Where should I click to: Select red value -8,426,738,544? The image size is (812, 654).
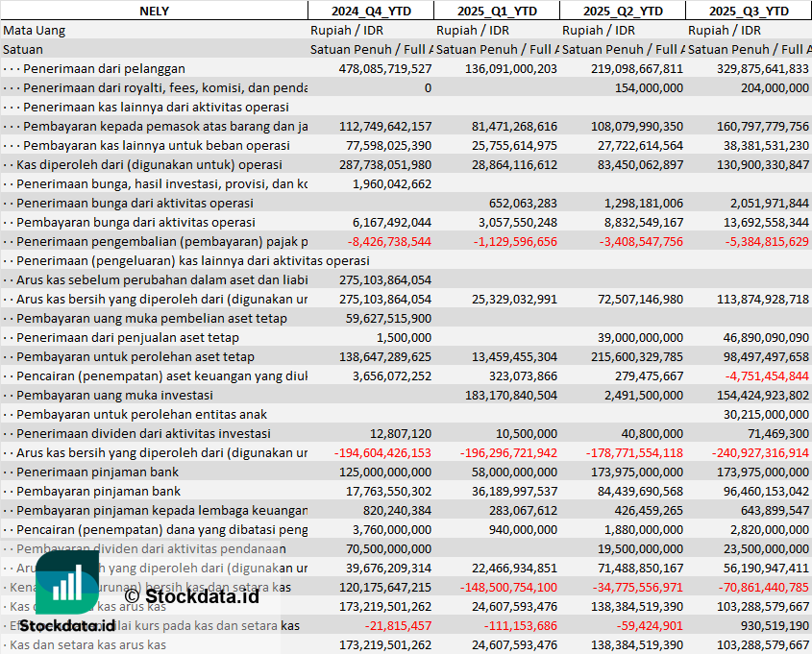389,241
